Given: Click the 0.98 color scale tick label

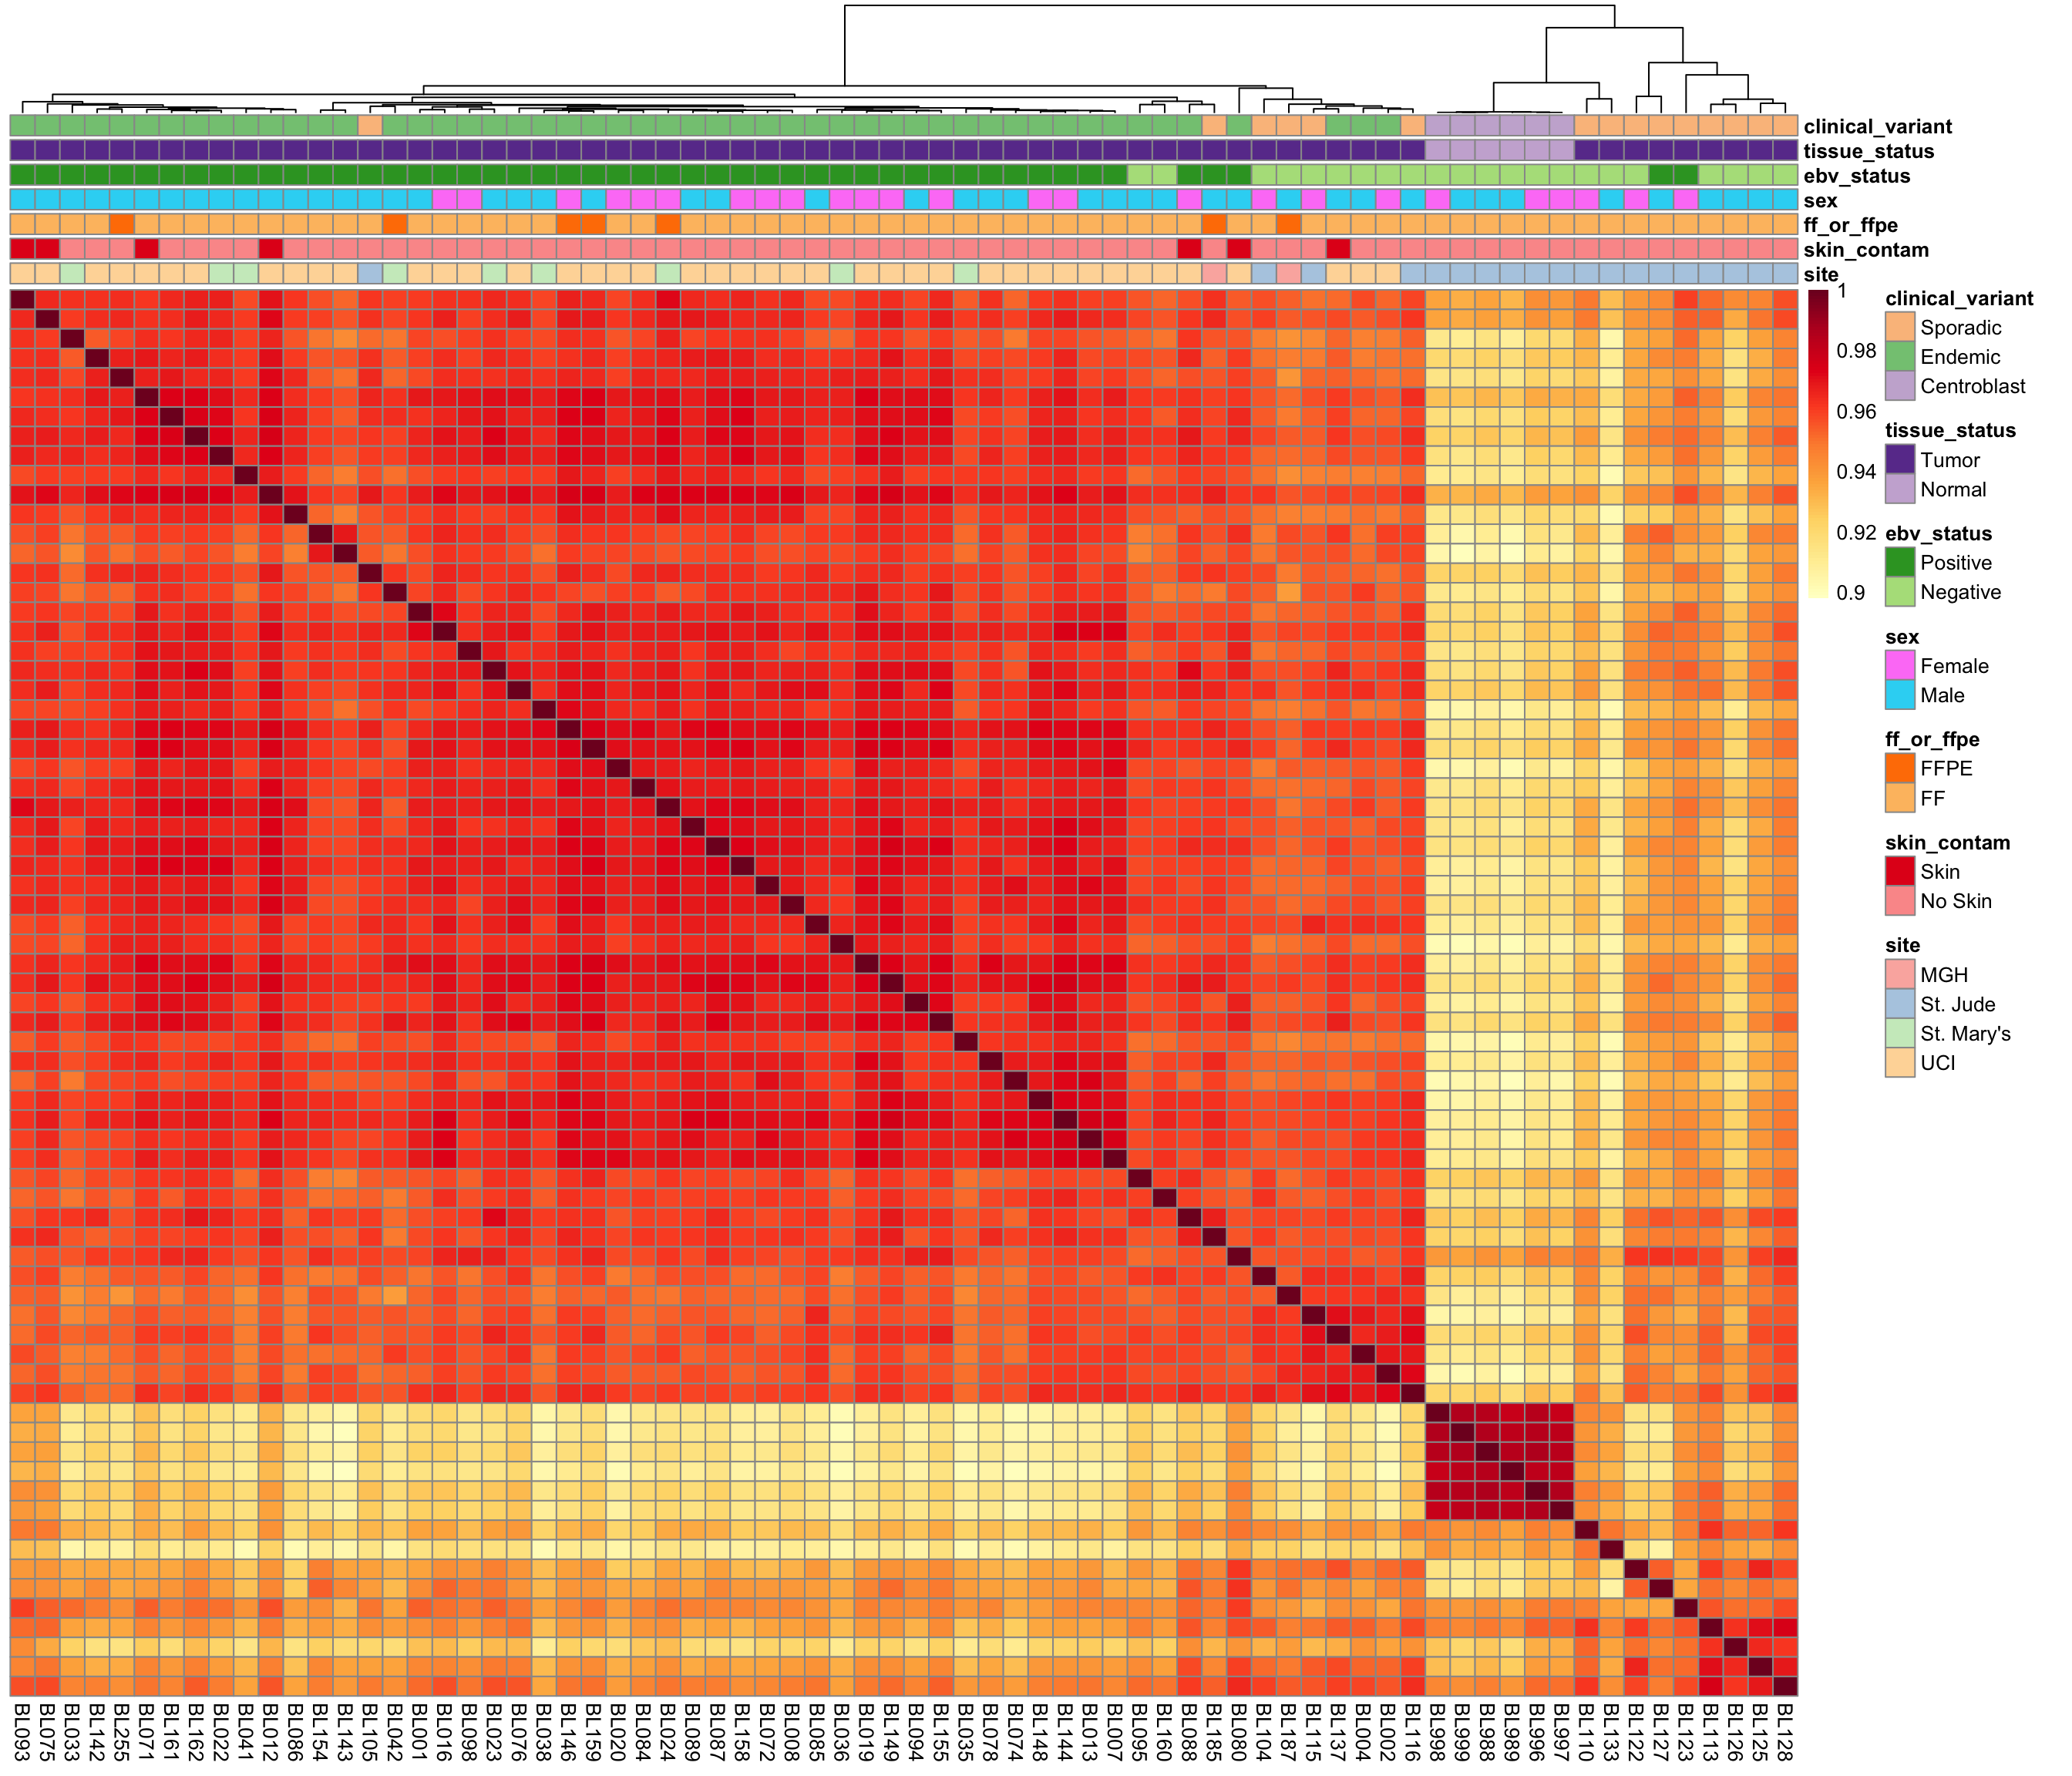Looking at the screenshot, I should click(x=1857, y=351).
